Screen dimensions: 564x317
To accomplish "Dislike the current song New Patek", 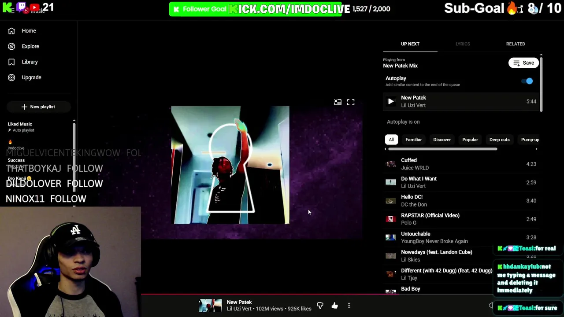I will coord(320,306).
